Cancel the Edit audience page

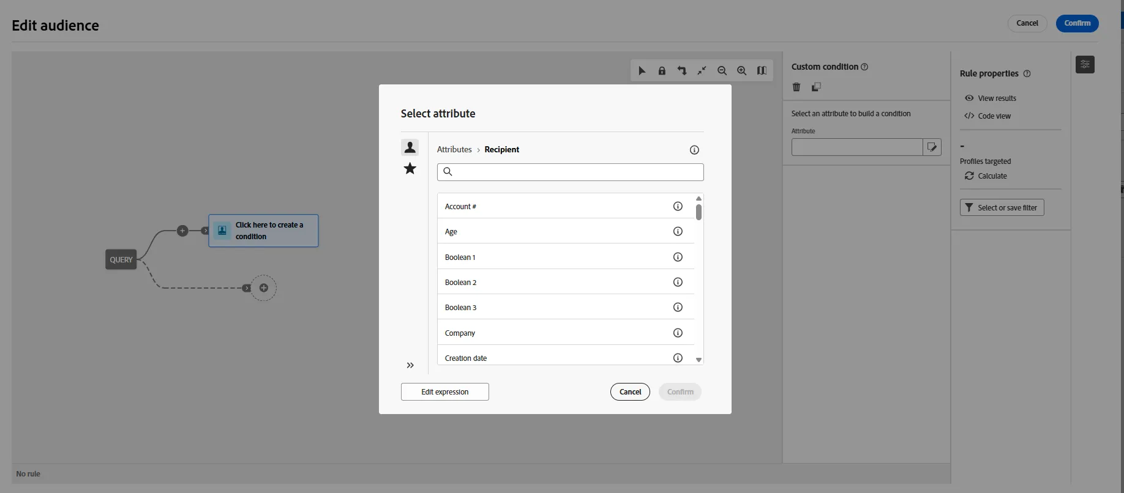[x=1027, y=23]
